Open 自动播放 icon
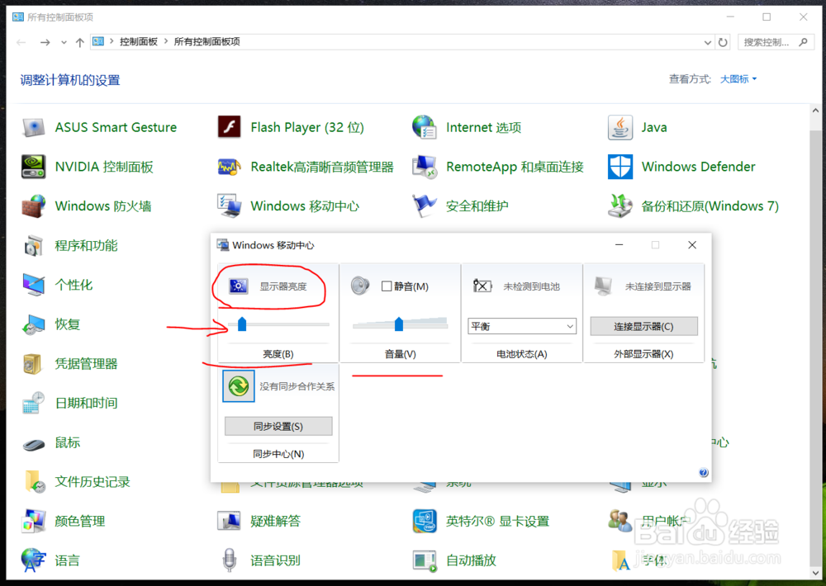 (424, 560)
